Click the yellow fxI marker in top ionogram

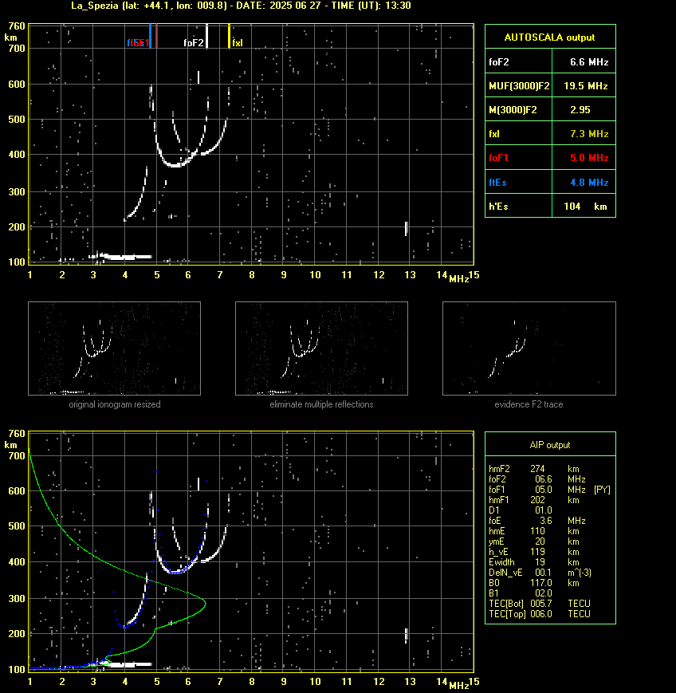[x=229, y=37]
